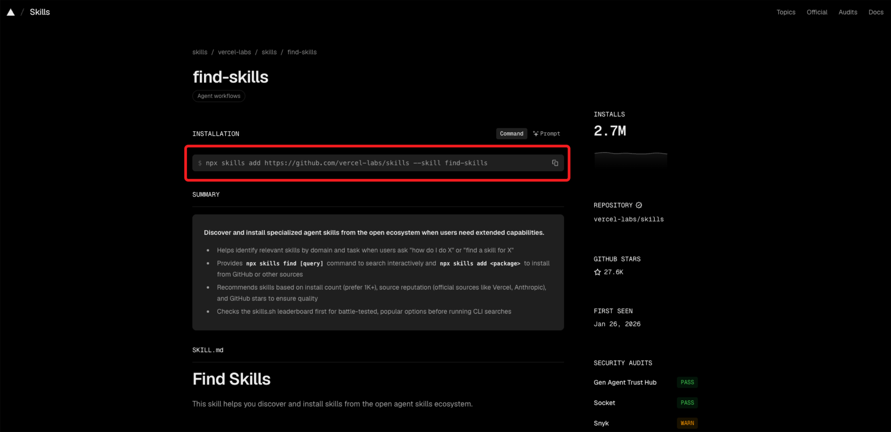Switch to the Command tab
This screenshot has height=432, width=891.
point(511,133)
